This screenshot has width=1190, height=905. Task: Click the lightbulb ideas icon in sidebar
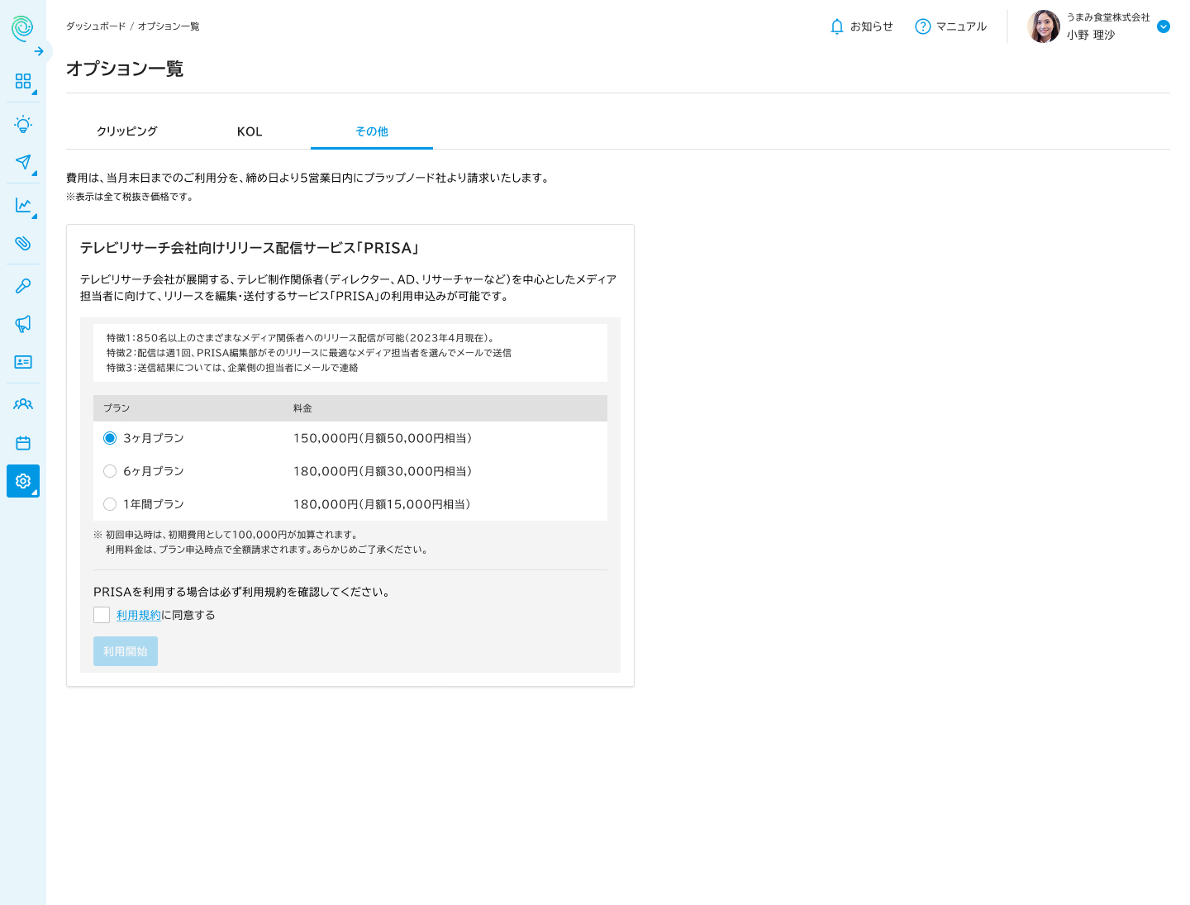click(x=23, y=125)
